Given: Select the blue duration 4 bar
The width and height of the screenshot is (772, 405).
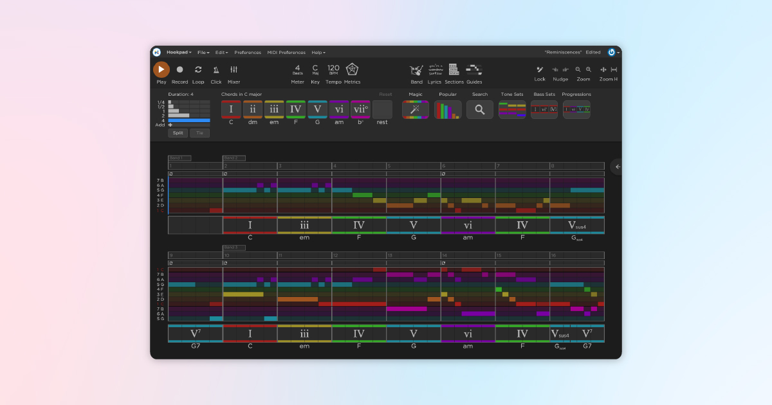Looking at the screenshot, I should point(189,120).
